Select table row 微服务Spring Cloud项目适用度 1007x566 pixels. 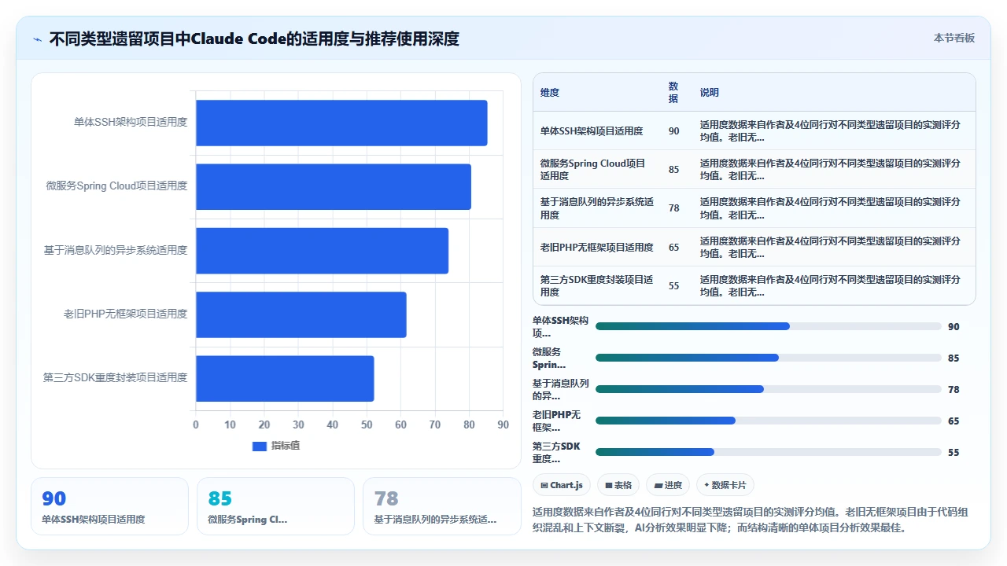[x=754, y=170]
